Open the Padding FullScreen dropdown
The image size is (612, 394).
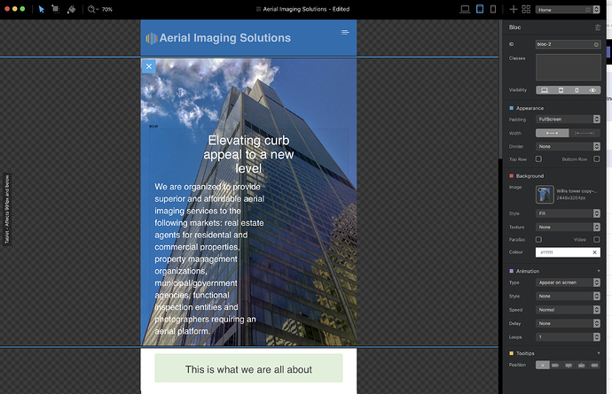(568, 119)
